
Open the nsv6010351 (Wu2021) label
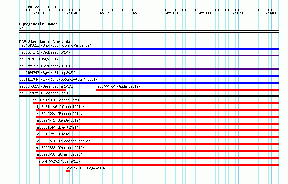pos(54,134)
